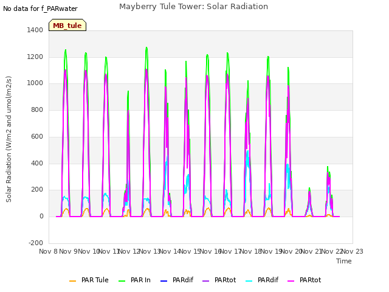Click the Nov 13 x-axis tick label

[x=150, y=251]
